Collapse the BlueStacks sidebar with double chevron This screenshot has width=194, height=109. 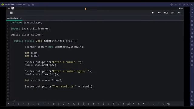(192, 5)
